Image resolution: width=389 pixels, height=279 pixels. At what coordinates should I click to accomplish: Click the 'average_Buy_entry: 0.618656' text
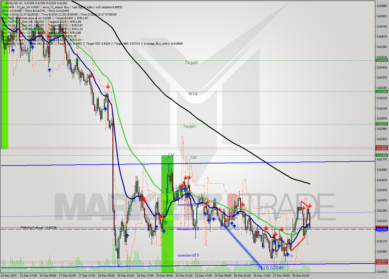(x=163, y=44)
